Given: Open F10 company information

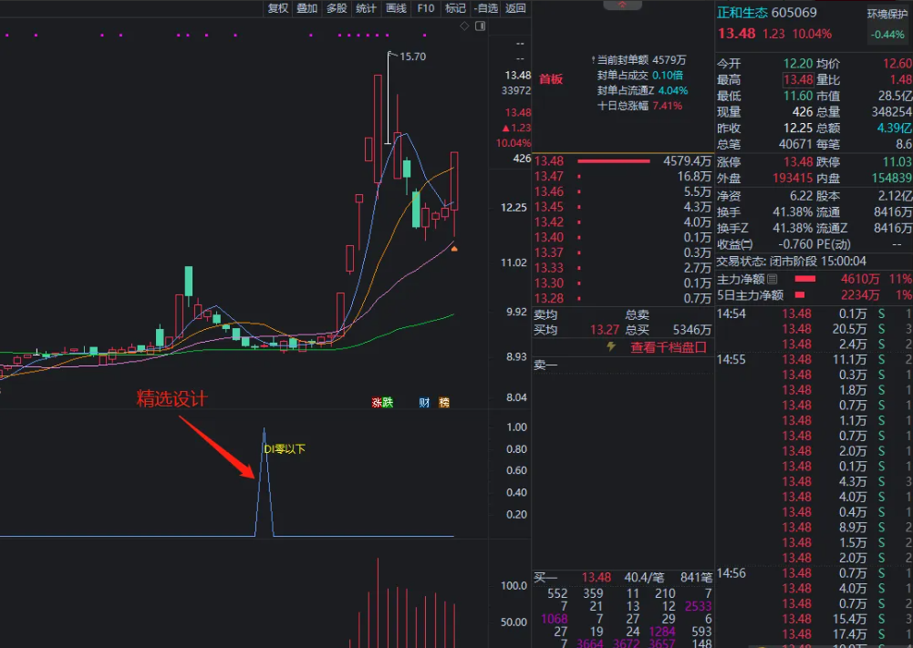Looking at the screenshot, I should click(425, 8).
